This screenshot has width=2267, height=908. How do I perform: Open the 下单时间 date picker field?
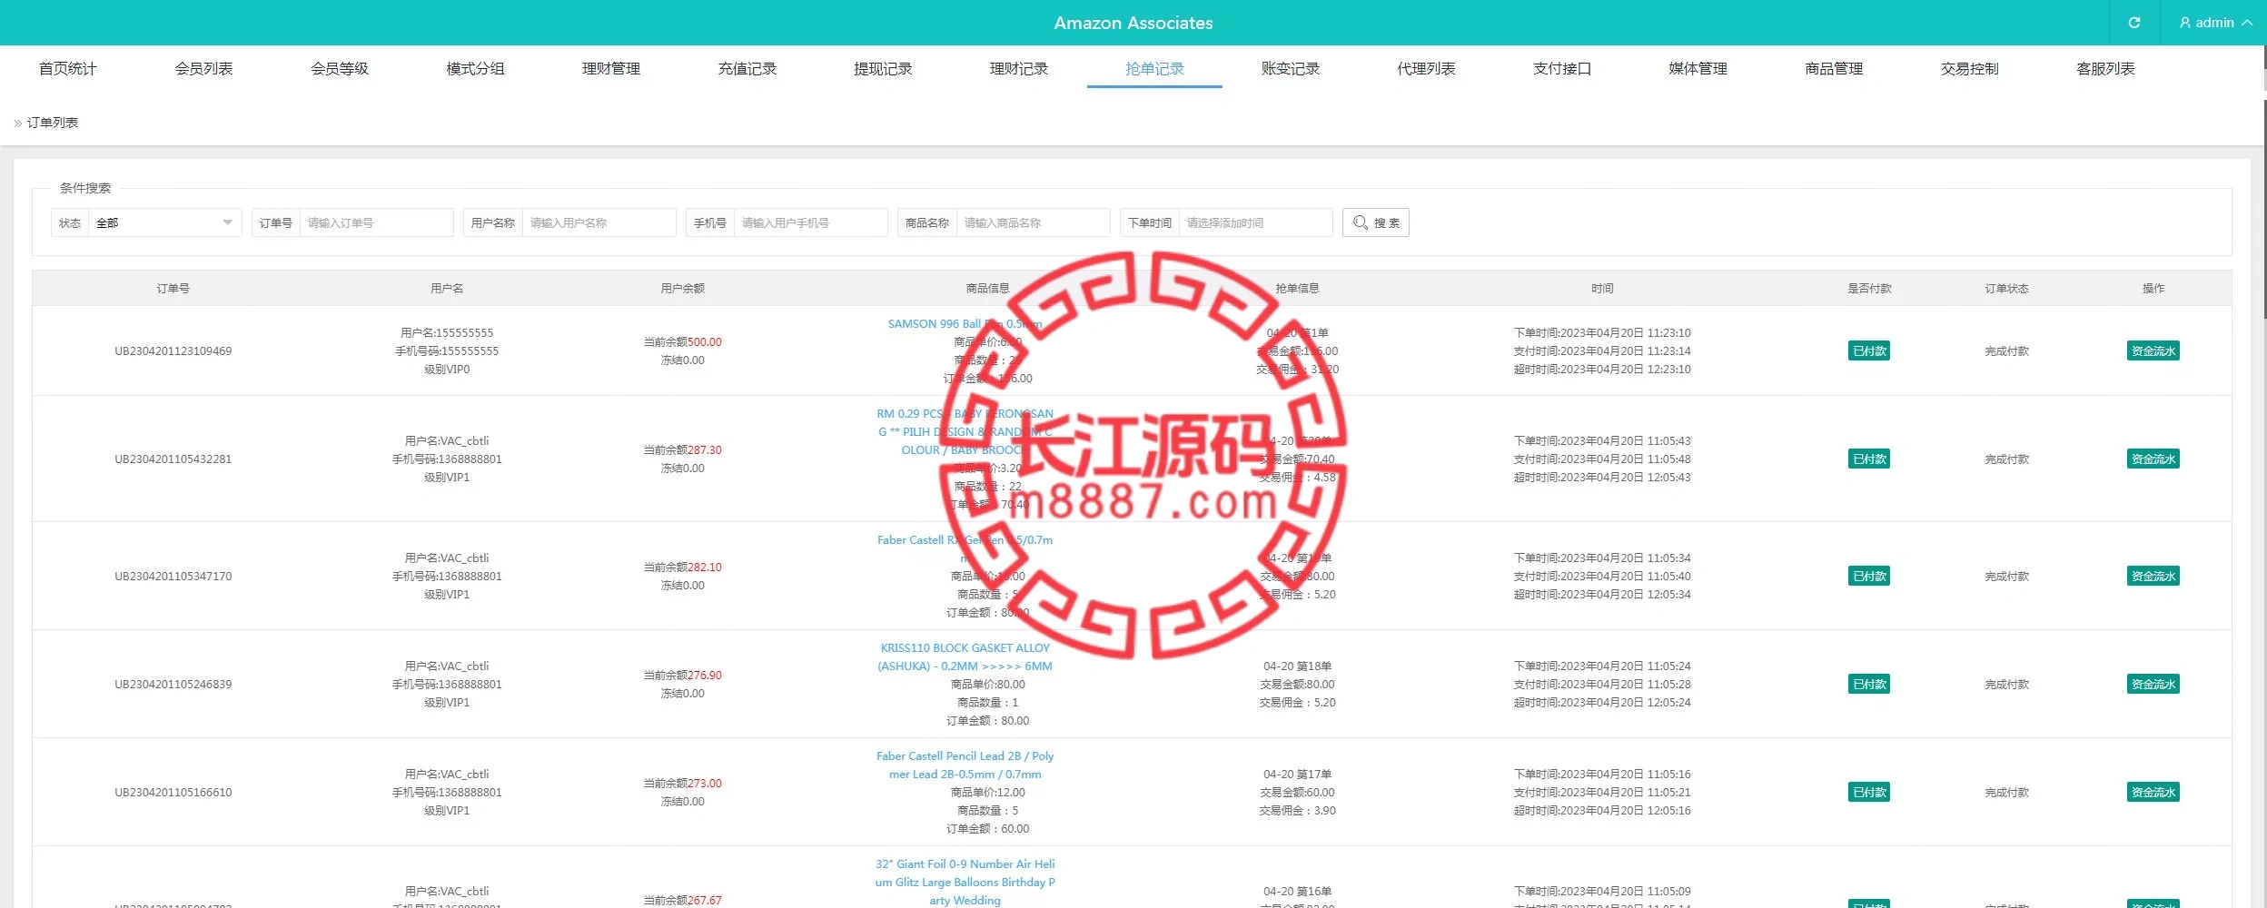[x=1255, y=222]
